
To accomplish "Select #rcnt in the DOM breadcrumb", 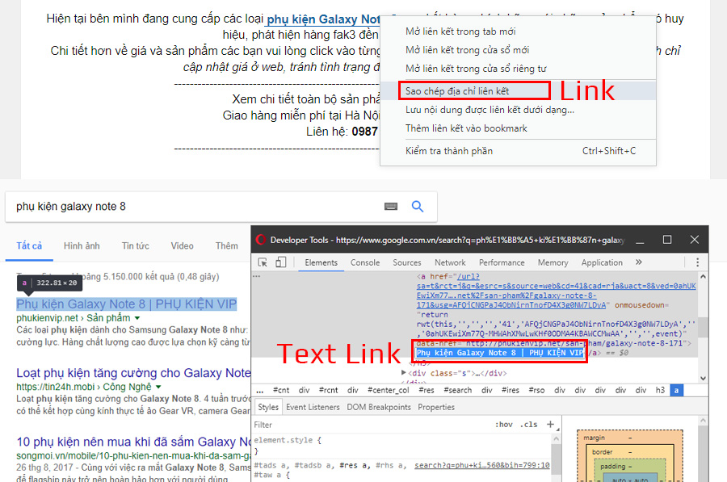I will 328,390.
